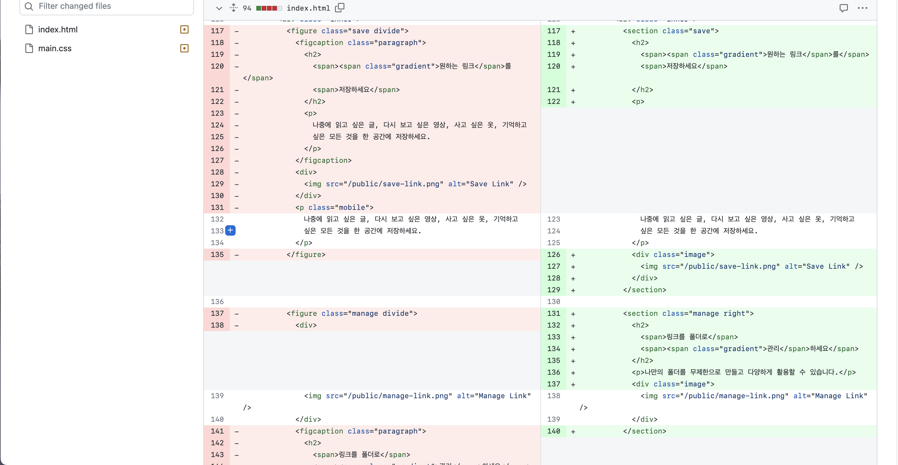Click the 94 changed lines count
Viewport: 898px width, 465px height.
pos(247,8)
